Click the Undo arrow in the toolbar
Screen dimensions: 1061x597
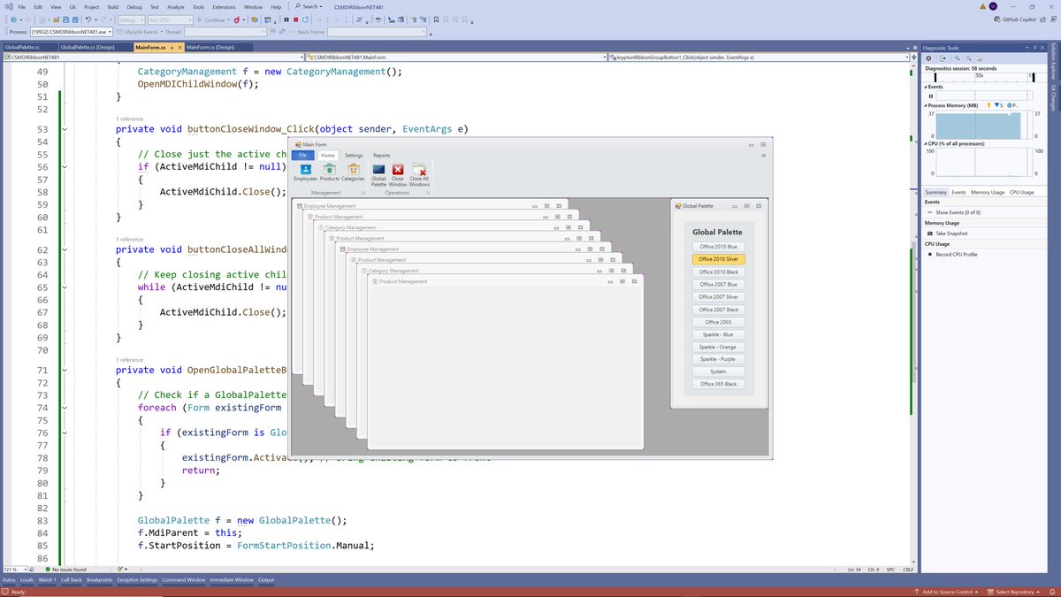[x=88, y=19]
